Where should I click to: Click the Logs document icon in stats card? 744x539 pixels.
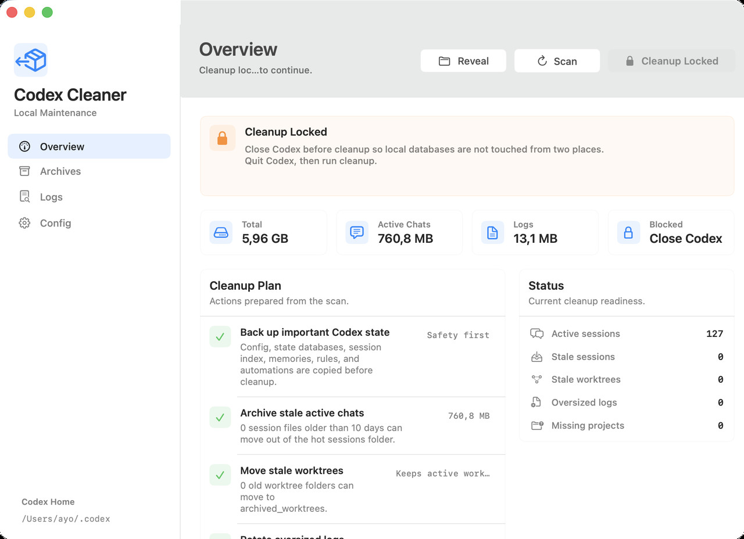coord(492,232)
